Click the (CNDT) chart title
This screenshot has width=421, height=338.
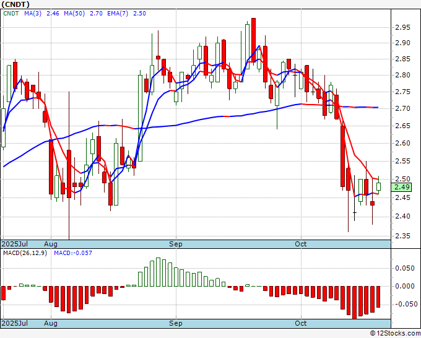15,4
